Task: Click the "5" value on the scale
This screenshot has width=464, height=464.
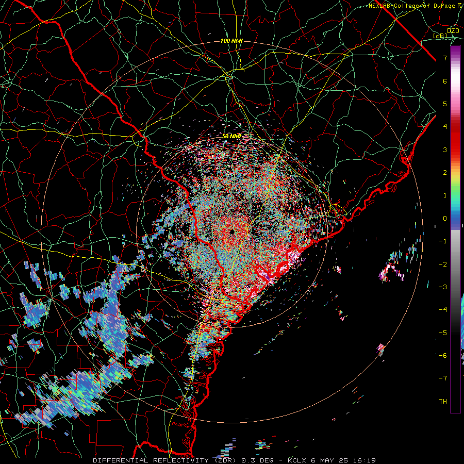Action: click(445, 104)
